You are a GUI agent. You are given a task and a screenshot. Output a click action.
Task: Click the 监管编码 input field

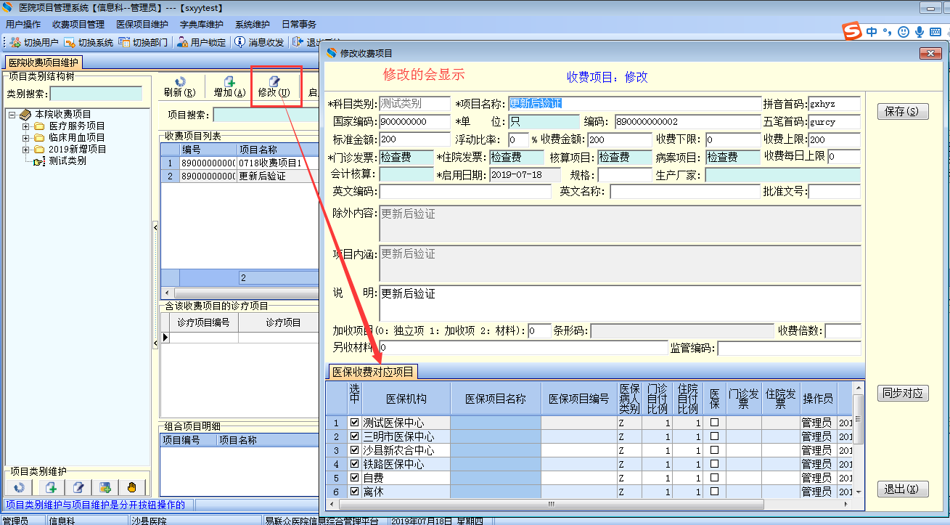pyautogui.click(x=789, y=349)
